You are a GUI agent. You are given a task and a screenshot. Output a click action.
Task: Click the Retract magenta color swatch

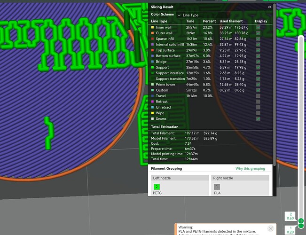coord(153,102)
